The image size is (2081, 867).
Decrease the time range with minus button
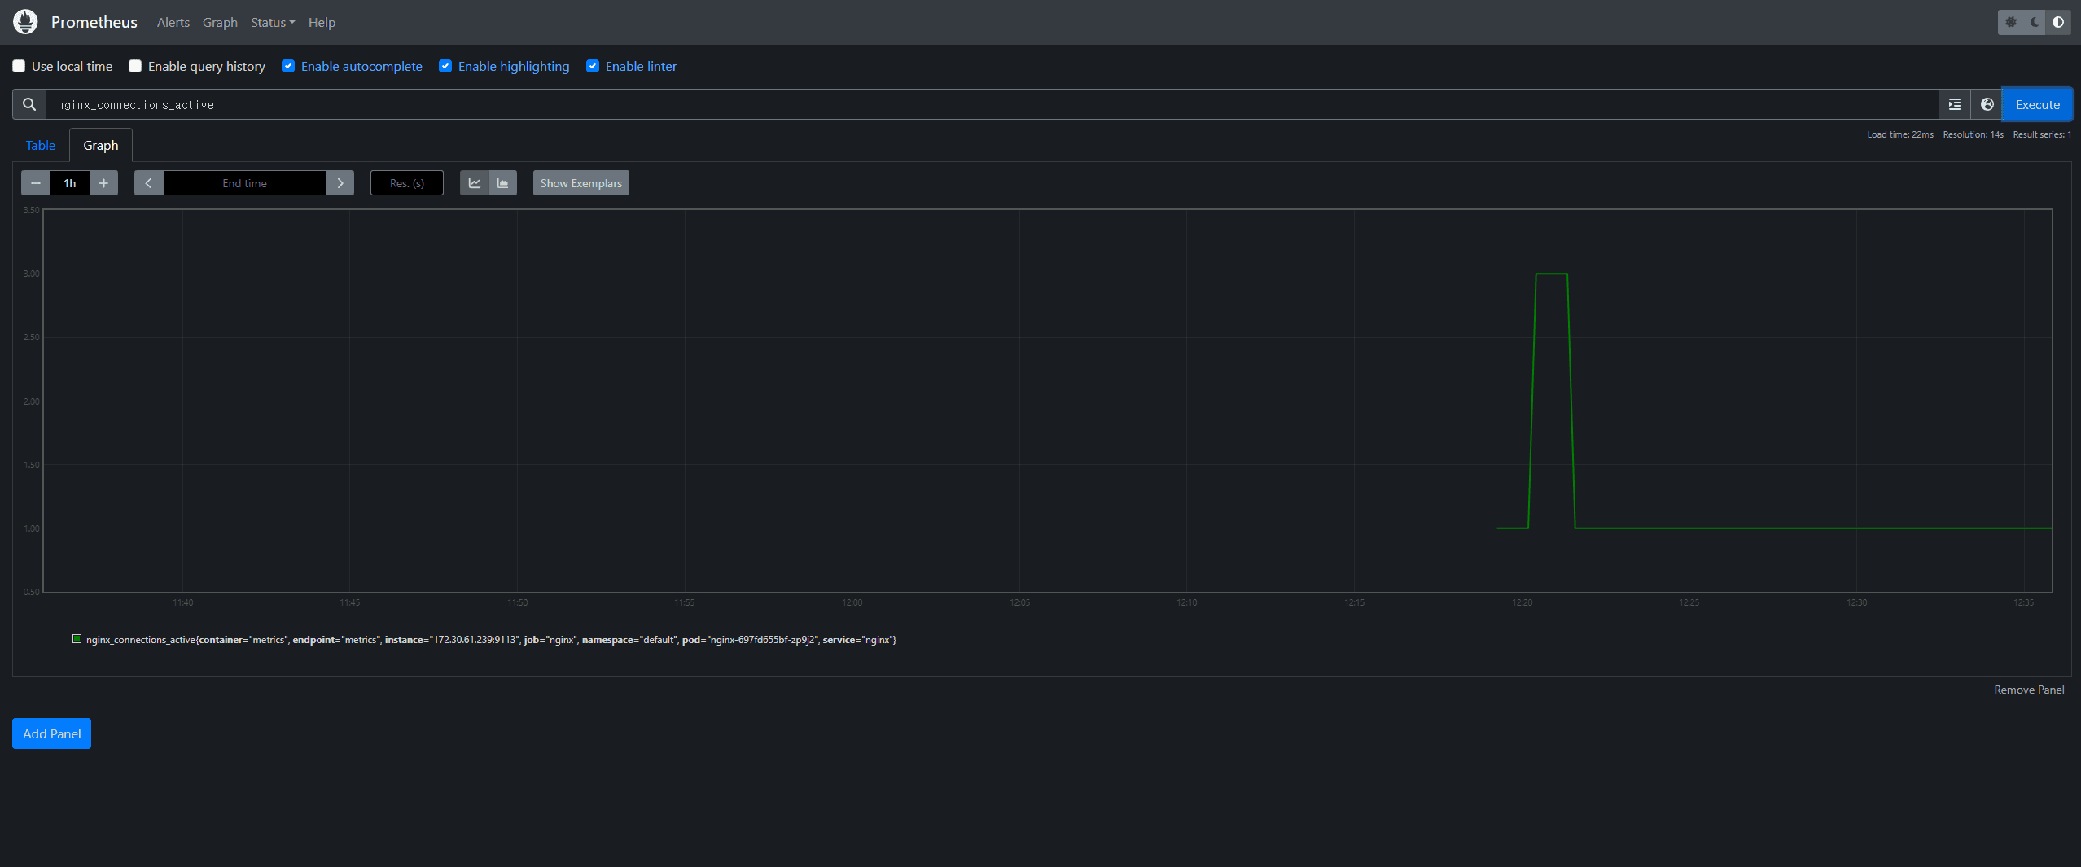[36, 183]
